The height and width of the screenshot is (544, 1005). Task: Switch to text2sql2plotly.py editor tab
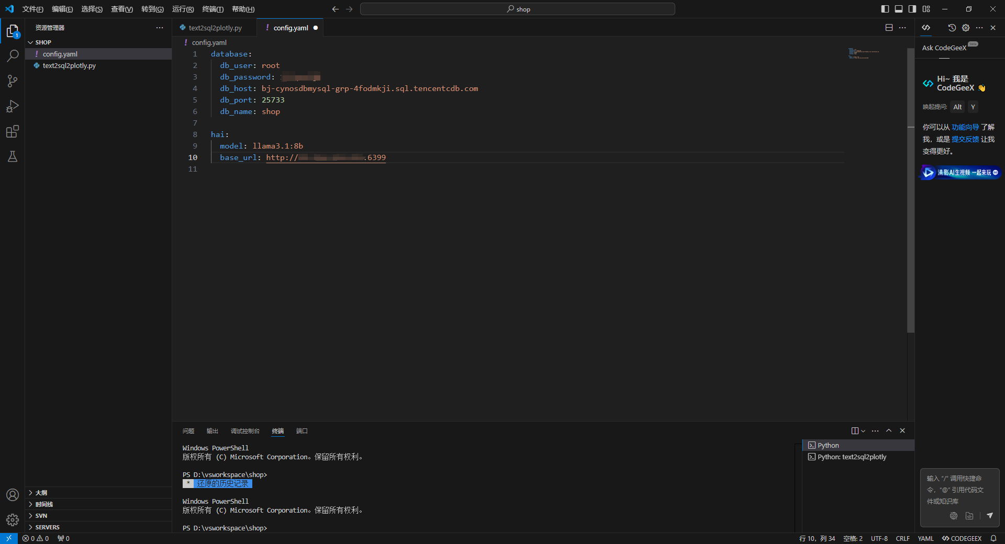point(215,28)
